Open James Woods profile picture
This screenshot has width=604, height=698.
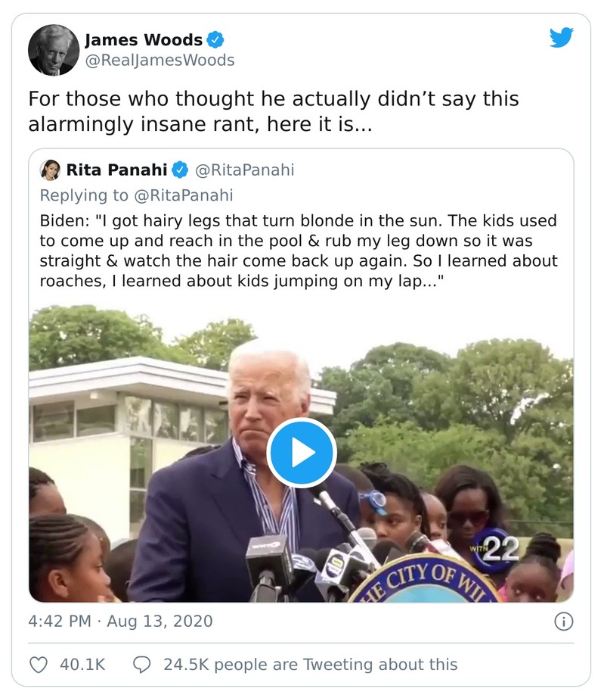point(54,50)
